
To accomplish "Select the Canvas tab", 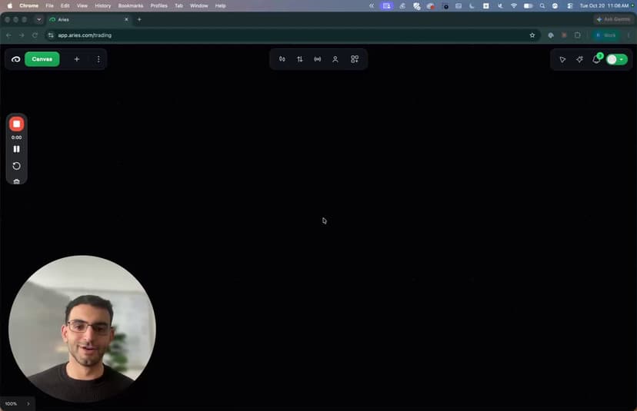I will [x=42, y=59].
